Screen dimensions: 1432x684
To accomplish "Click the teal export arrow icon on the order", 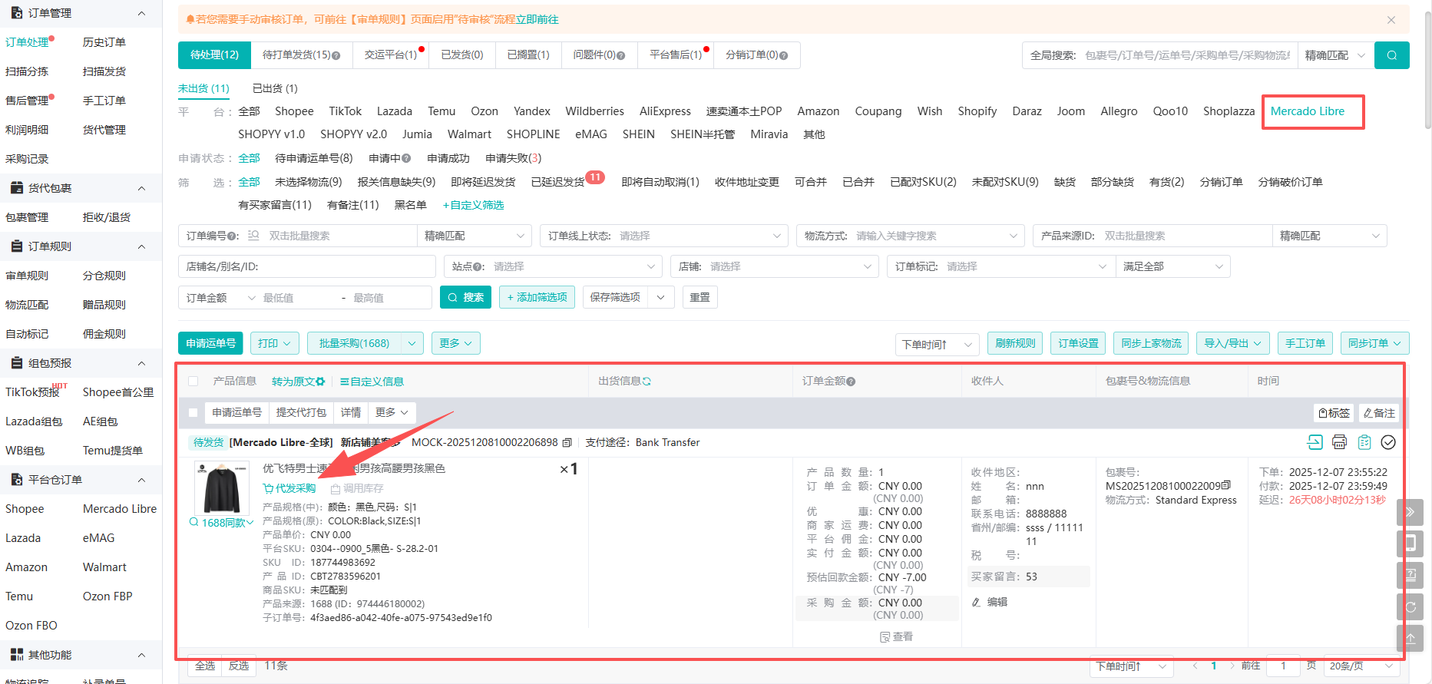I will 1315,442.
